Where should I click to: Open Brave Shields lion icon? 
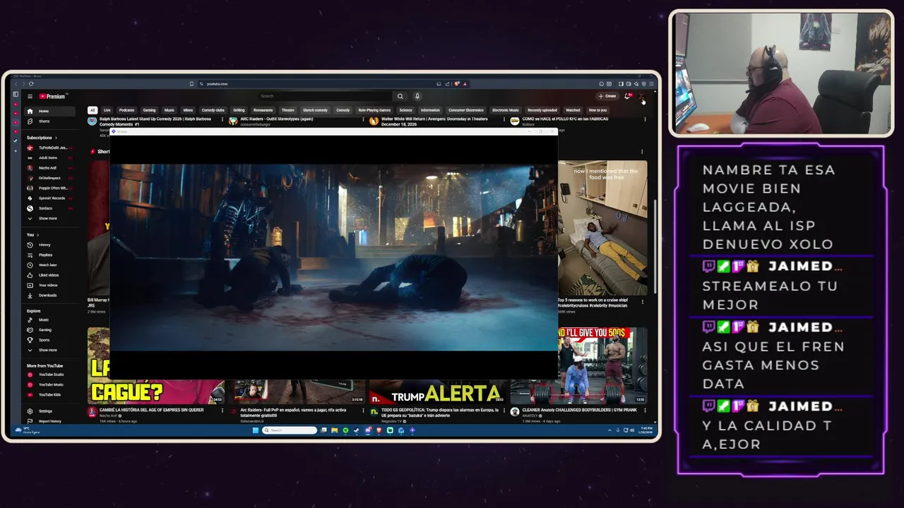pyautogui.click(x=456, y=84)
